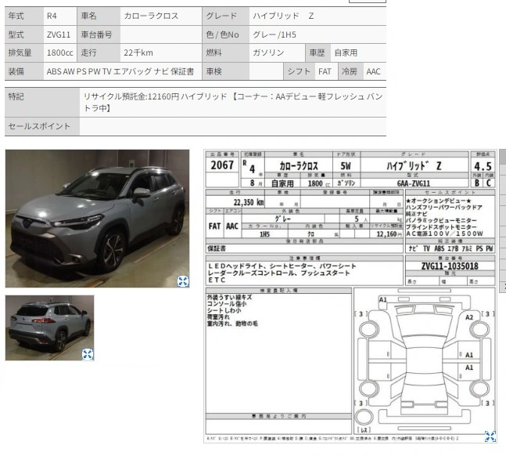Image resolution: width=506 pixels, height=456 pixels.
Task: Enlarge the auction sheet via expand icon
Action: tap(490, 436)
